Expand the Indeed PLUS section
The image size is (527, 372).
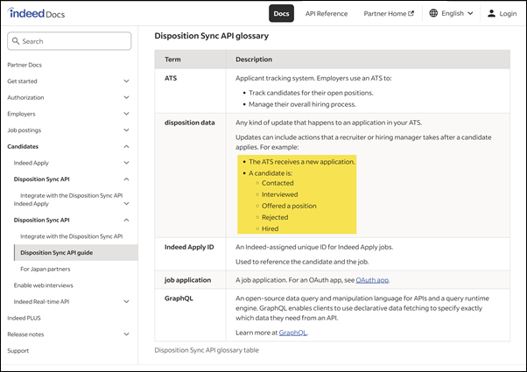[x=127, y=318]
